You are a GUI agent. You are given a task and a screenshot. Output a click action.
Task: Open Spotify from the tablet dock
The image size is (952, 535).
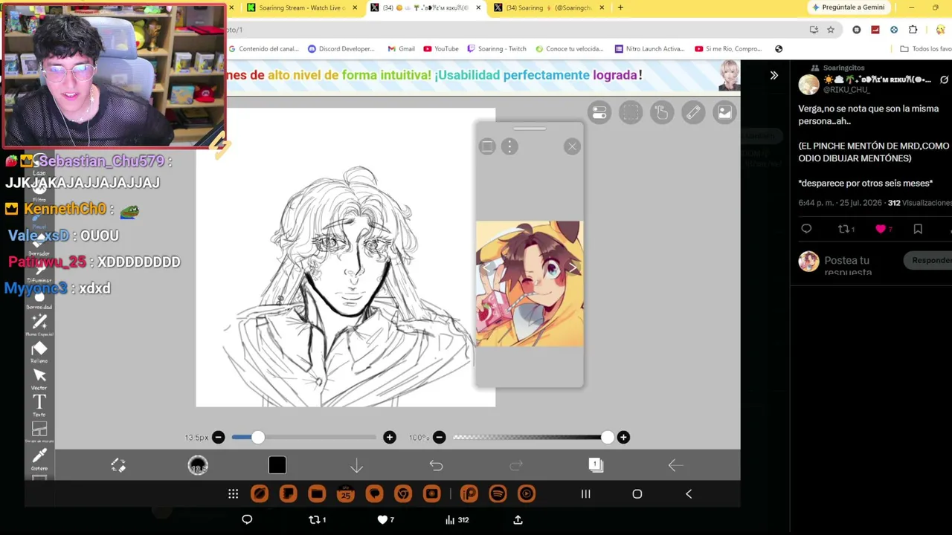click(498, 494)
